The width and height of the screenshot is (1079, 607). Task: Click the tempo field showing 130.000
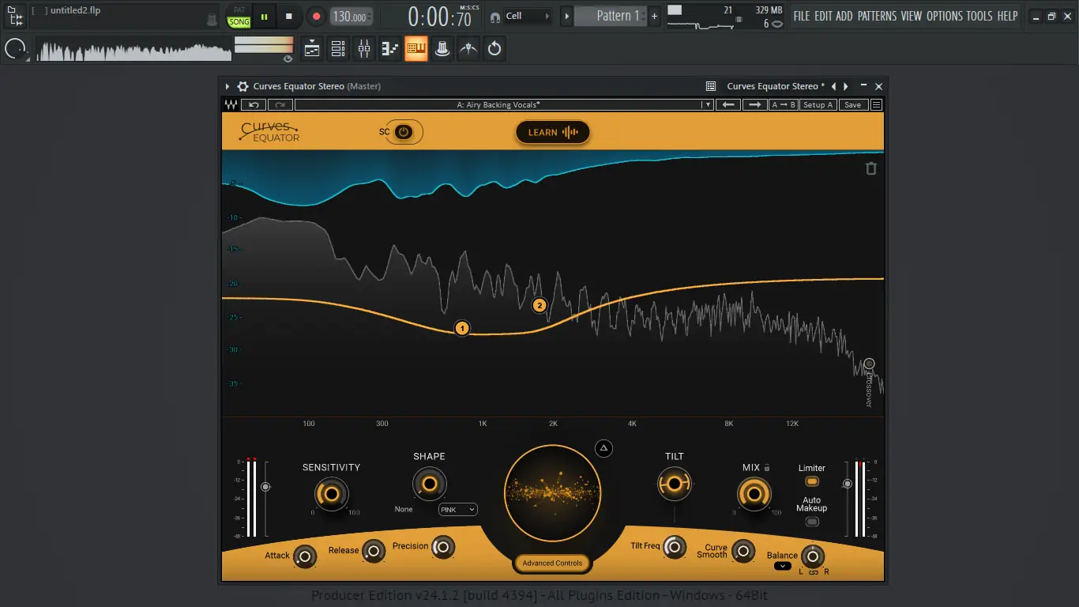[350, 17]
